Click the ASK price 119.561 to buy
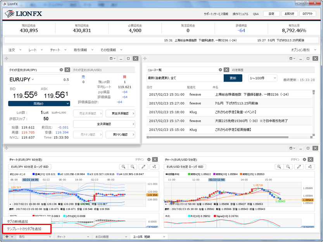This screenshot has height=242, width=323. (x=56, y=95)
